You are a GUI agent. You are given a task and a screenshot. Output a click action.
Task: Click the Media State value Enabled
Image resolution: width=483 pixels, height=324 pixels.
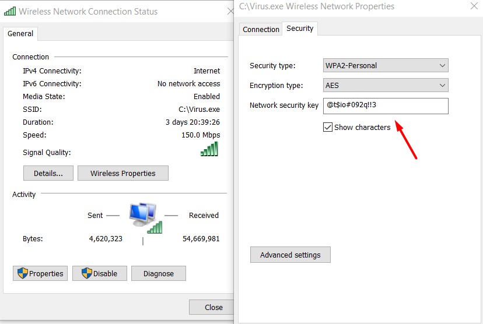pos(206,96)
